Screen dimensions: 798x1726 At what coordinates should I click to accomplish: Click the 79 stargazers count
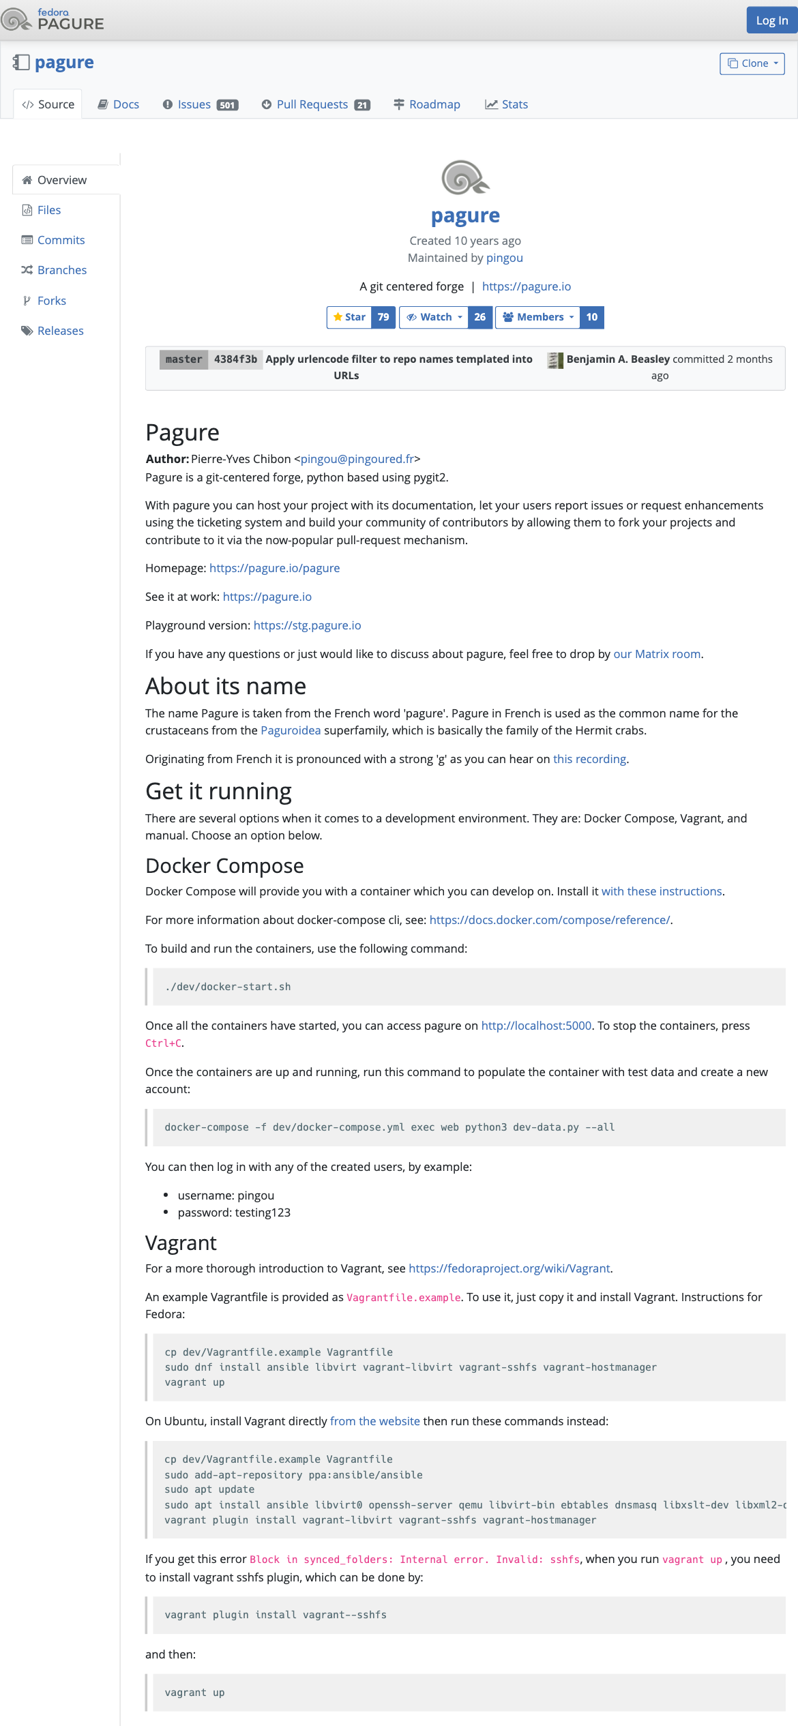coord(383,317)
